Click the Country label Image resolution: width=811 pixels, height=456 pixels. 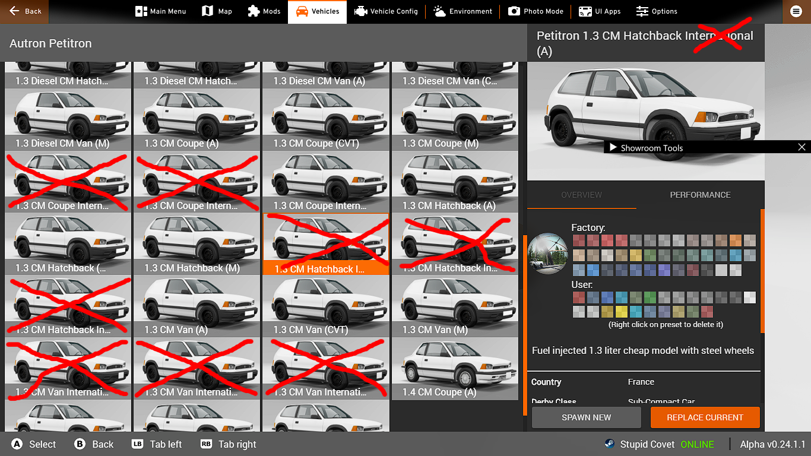click(x=546, y=382)
